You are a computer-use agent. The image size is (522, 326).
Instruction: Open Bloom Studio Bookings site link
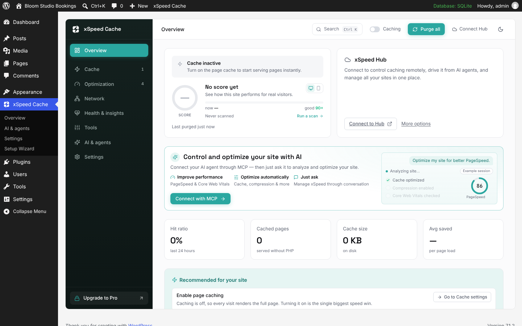[x=46, y=6]
